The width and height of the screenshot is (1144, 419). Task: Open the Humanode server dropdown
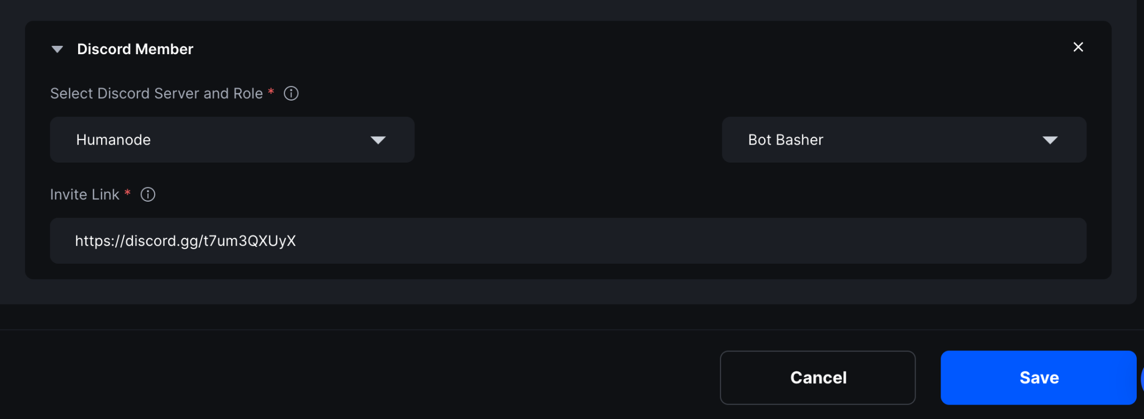click(232, 140)
